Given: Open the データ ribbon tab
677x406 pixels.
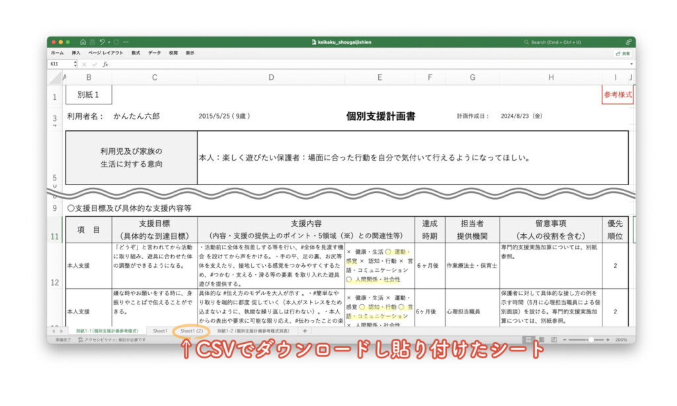Looking at the screenshot, I should (x=155, y=53).
